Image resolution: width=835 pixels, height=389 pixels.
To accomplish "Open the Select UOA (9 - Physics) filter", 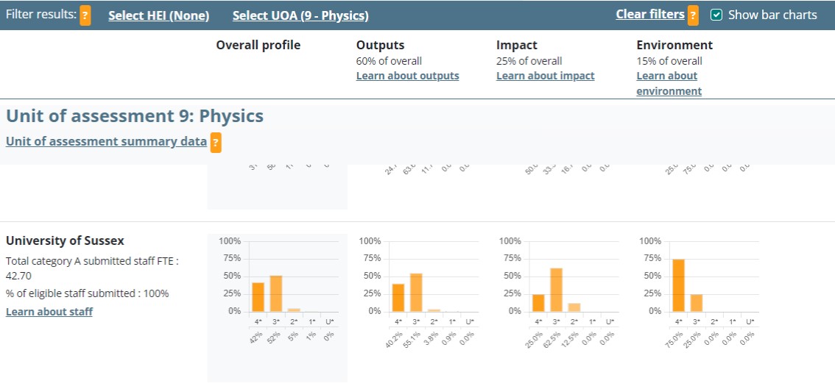I will (x=300, y=15).
